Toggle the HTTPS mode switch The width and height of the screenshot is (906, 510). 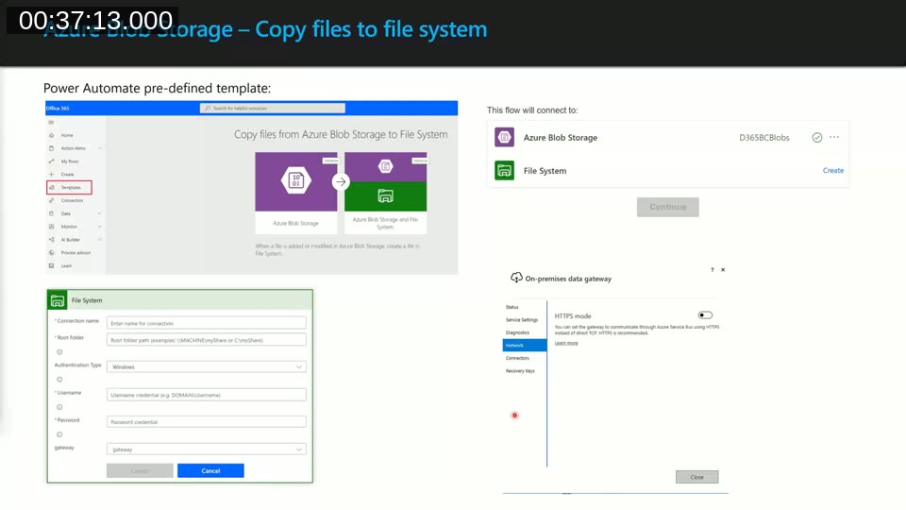click(x=705, y=315)
